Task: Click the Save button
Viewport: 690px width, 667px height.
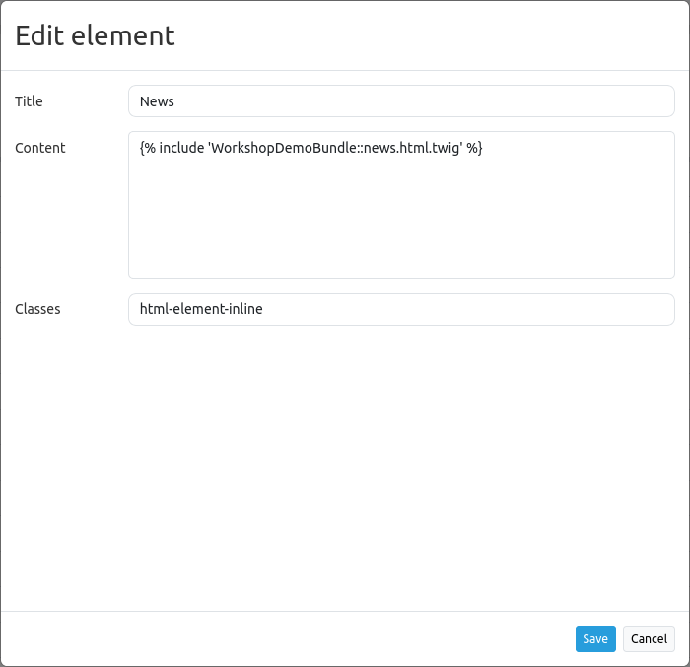Action: point(595,638)
